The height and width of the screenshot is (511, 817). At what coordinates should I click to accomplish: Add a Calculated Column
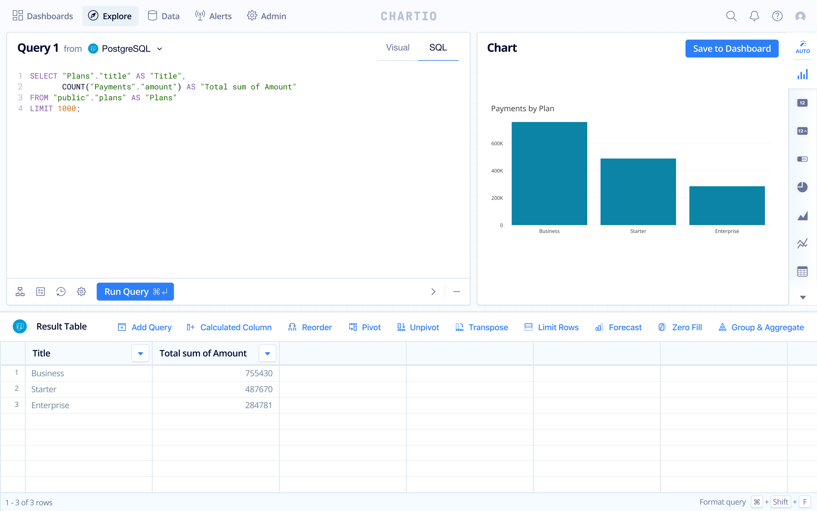[x=229, y=327]
